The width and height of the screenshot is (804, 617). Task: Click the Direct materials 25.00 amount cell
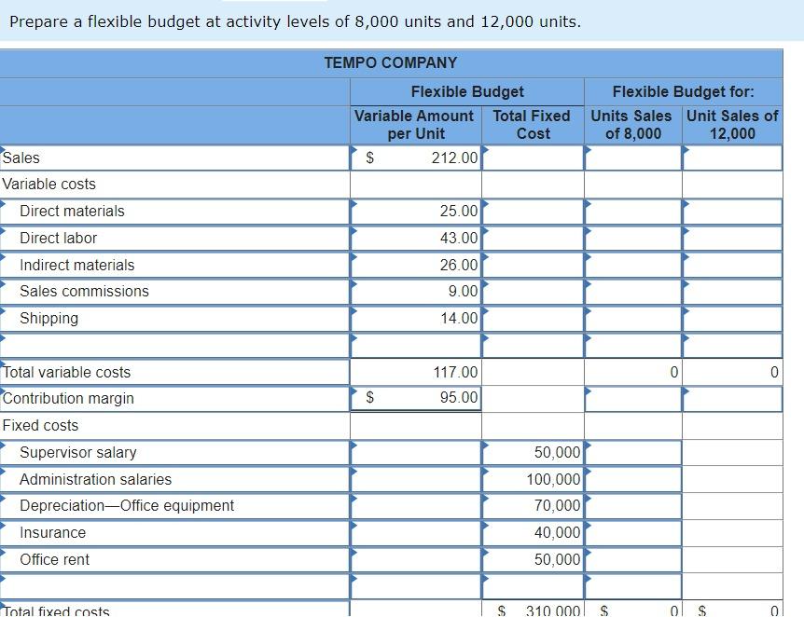click(416, 212)
